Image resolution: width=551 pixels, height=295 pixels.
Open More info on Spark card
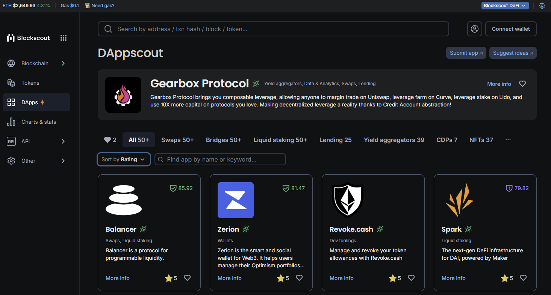pyautogui.click(x=454, y=278)
